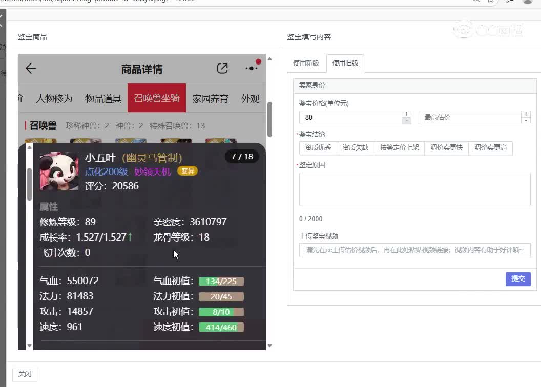Choose 按鉴定价上架 conclusion
541x387 pixels.
[x=399, y=148]
